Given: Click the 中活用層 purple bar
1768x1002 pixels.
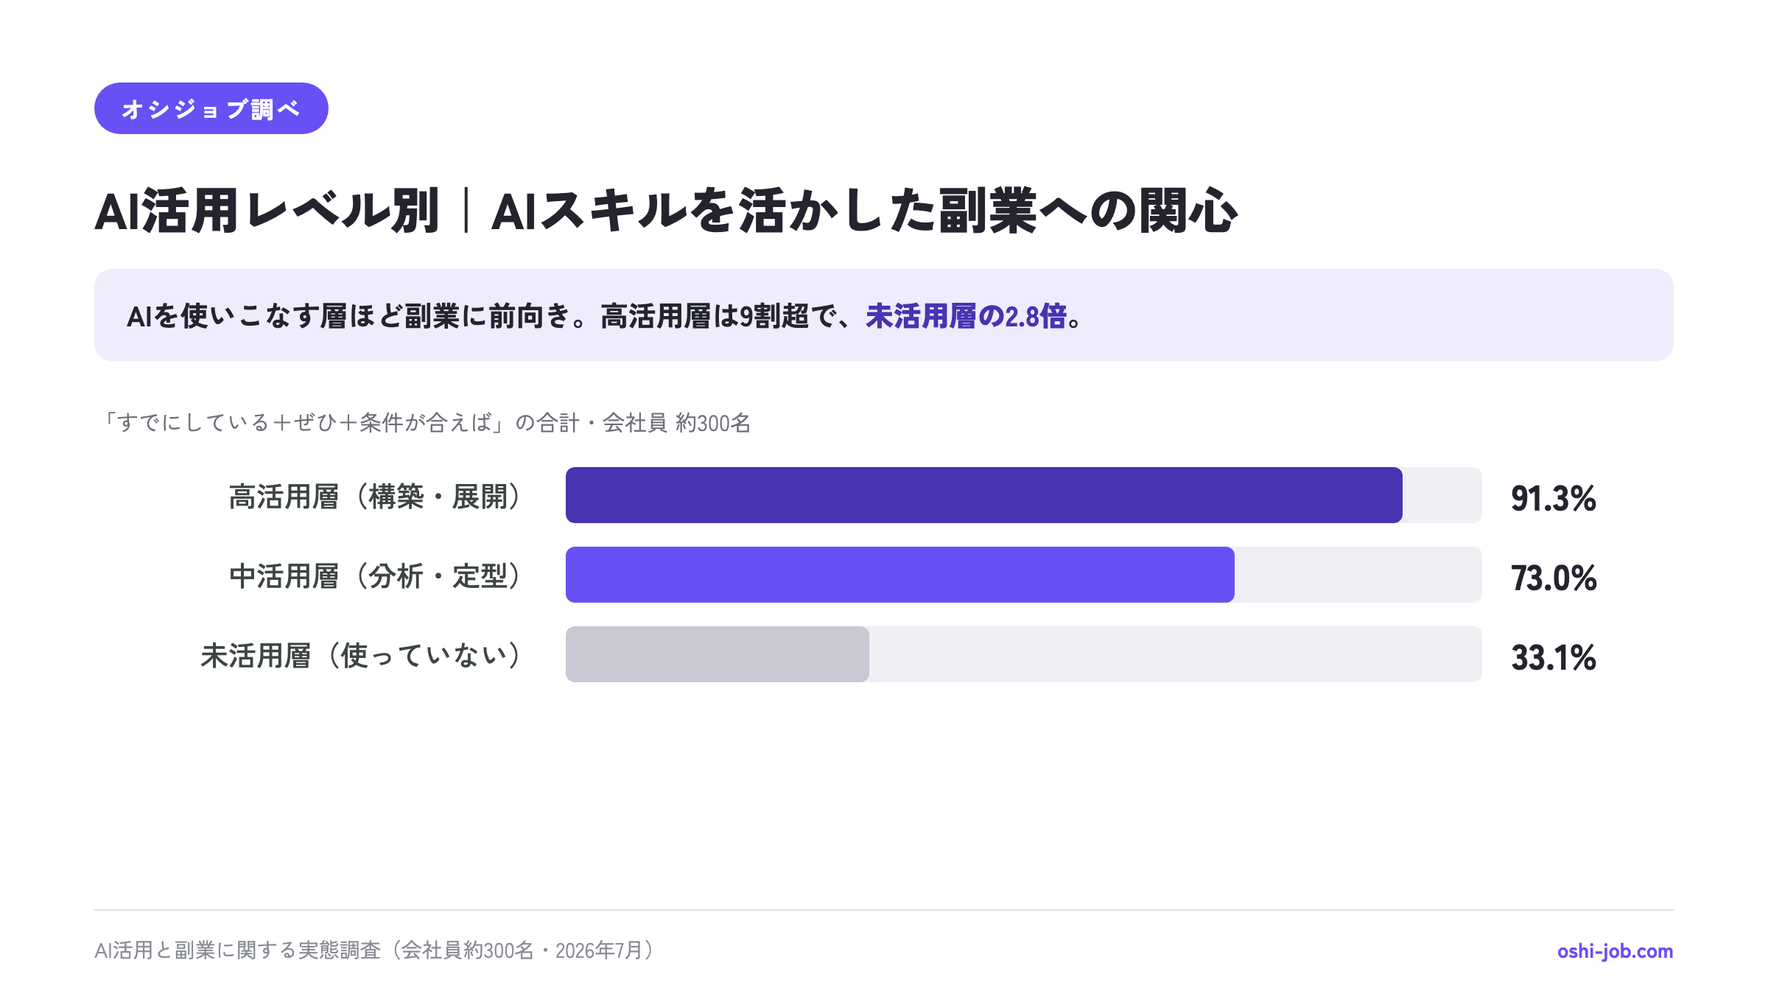Looking at the screenshot, I should 899,575.
